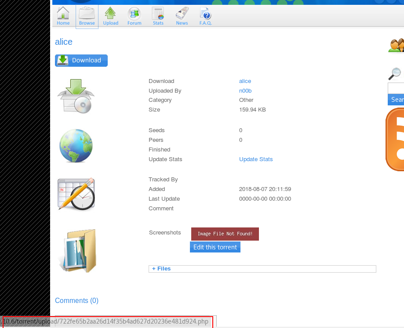Image resolution: width=404 pixels, height=328 pixels.
Task: Open the Home navigation icon
Action: 63,16
